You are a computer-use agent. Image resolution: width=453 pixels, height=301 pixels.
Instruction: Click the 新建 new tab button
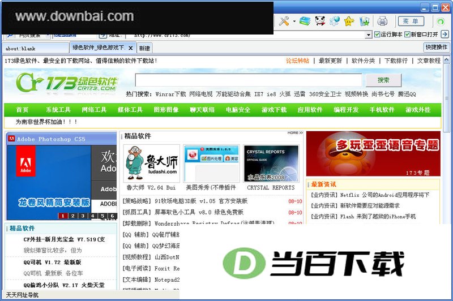click(144, 48)
